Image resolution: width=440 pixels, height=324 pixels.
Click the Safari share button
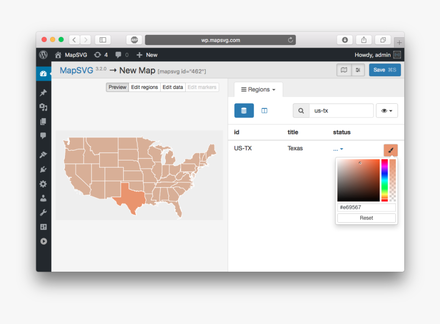click(x=364, y=40)
